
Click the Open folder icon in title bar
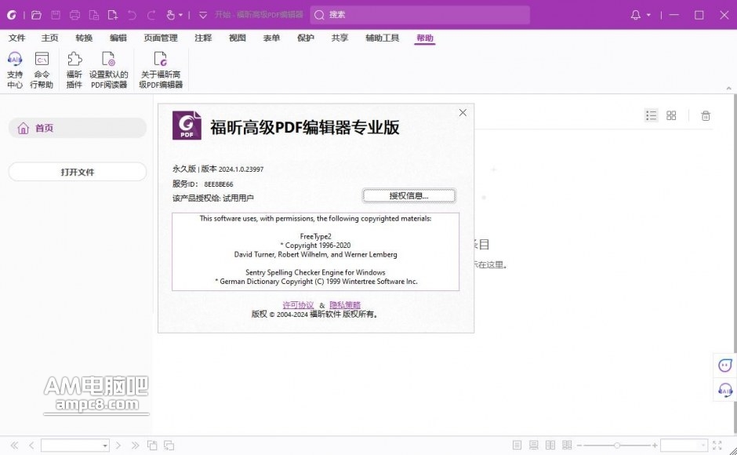point(36,15)
